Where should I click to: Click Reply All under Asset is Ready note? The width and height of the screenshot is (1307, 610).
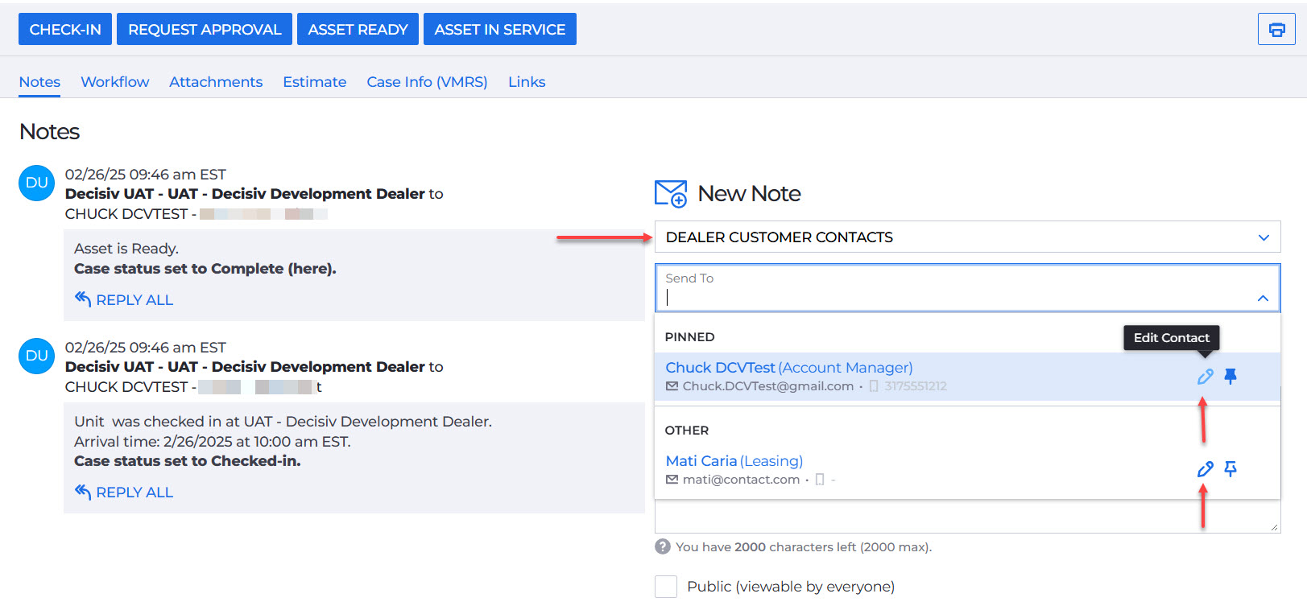[125, 300]
